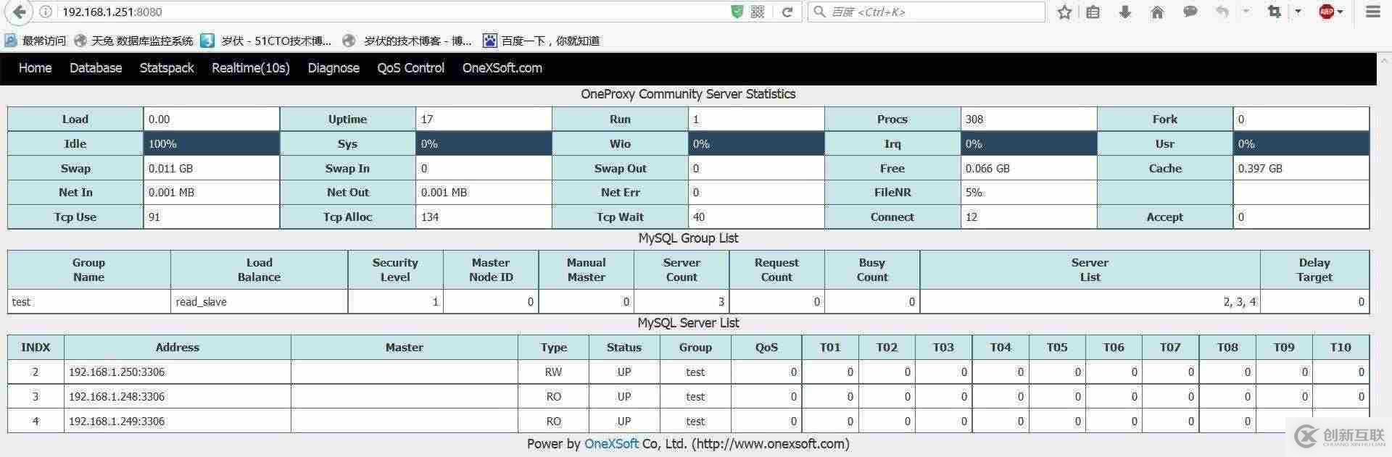
Task: Open the undo arrow dropdown
Action: pos(1246,12)
